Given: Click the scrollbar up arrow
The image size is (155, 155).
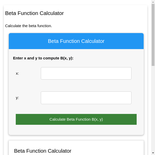Looking at the screenshot, I should point(153,2).
